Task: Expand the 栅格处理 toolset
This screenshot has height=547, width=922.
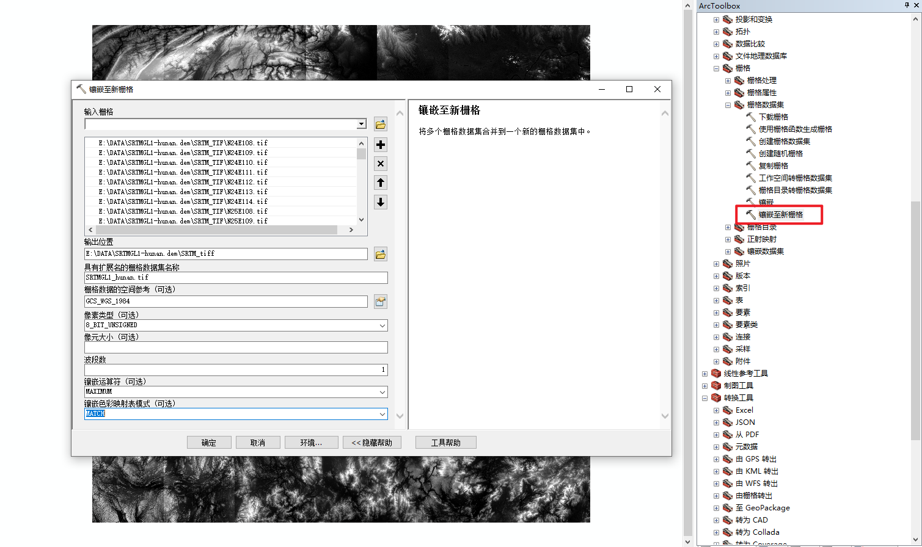Action: pyautogui.click(x=728, y=81)
